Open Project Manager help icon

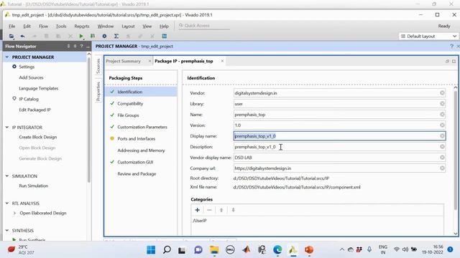click(x=451, y=46)
